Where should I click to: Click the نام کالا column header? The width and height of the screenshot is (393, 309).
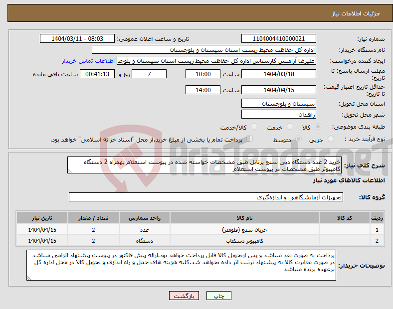pyautogui.click(x=244, y=218)
